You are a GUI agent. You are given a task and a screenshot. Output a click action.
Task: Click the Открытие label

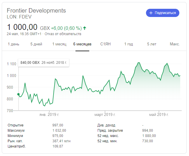[16, 125]
